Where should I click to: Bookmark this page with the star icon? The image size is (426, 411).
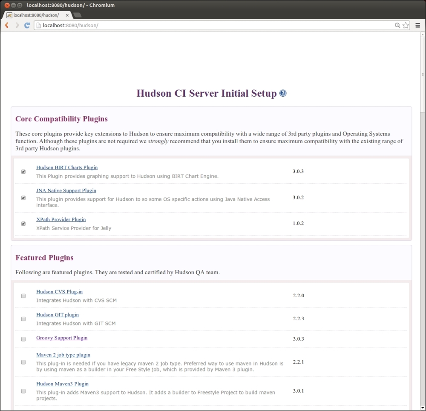point(406,25)
